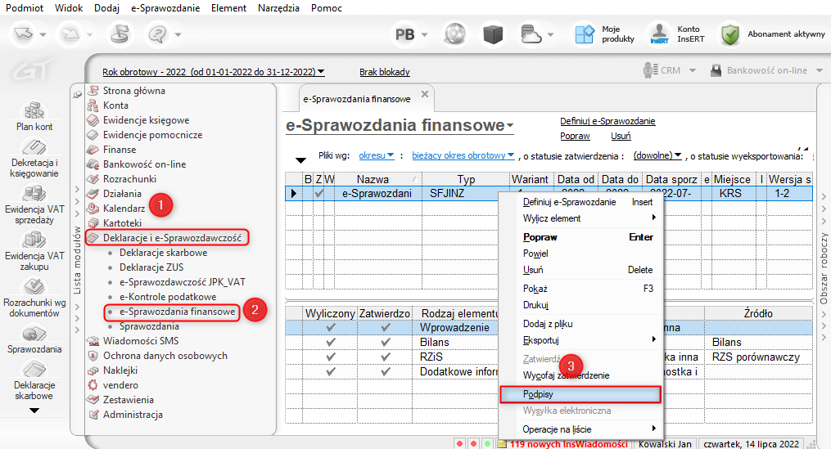This screenshot has height=449, width=831.
Task: Expand the CRM dropdown arrow
Action: coord(692,70)
